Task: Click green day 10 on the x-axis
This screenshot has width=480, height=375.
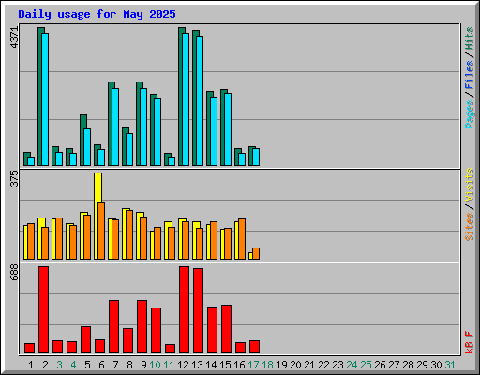Action: (155, 365)
